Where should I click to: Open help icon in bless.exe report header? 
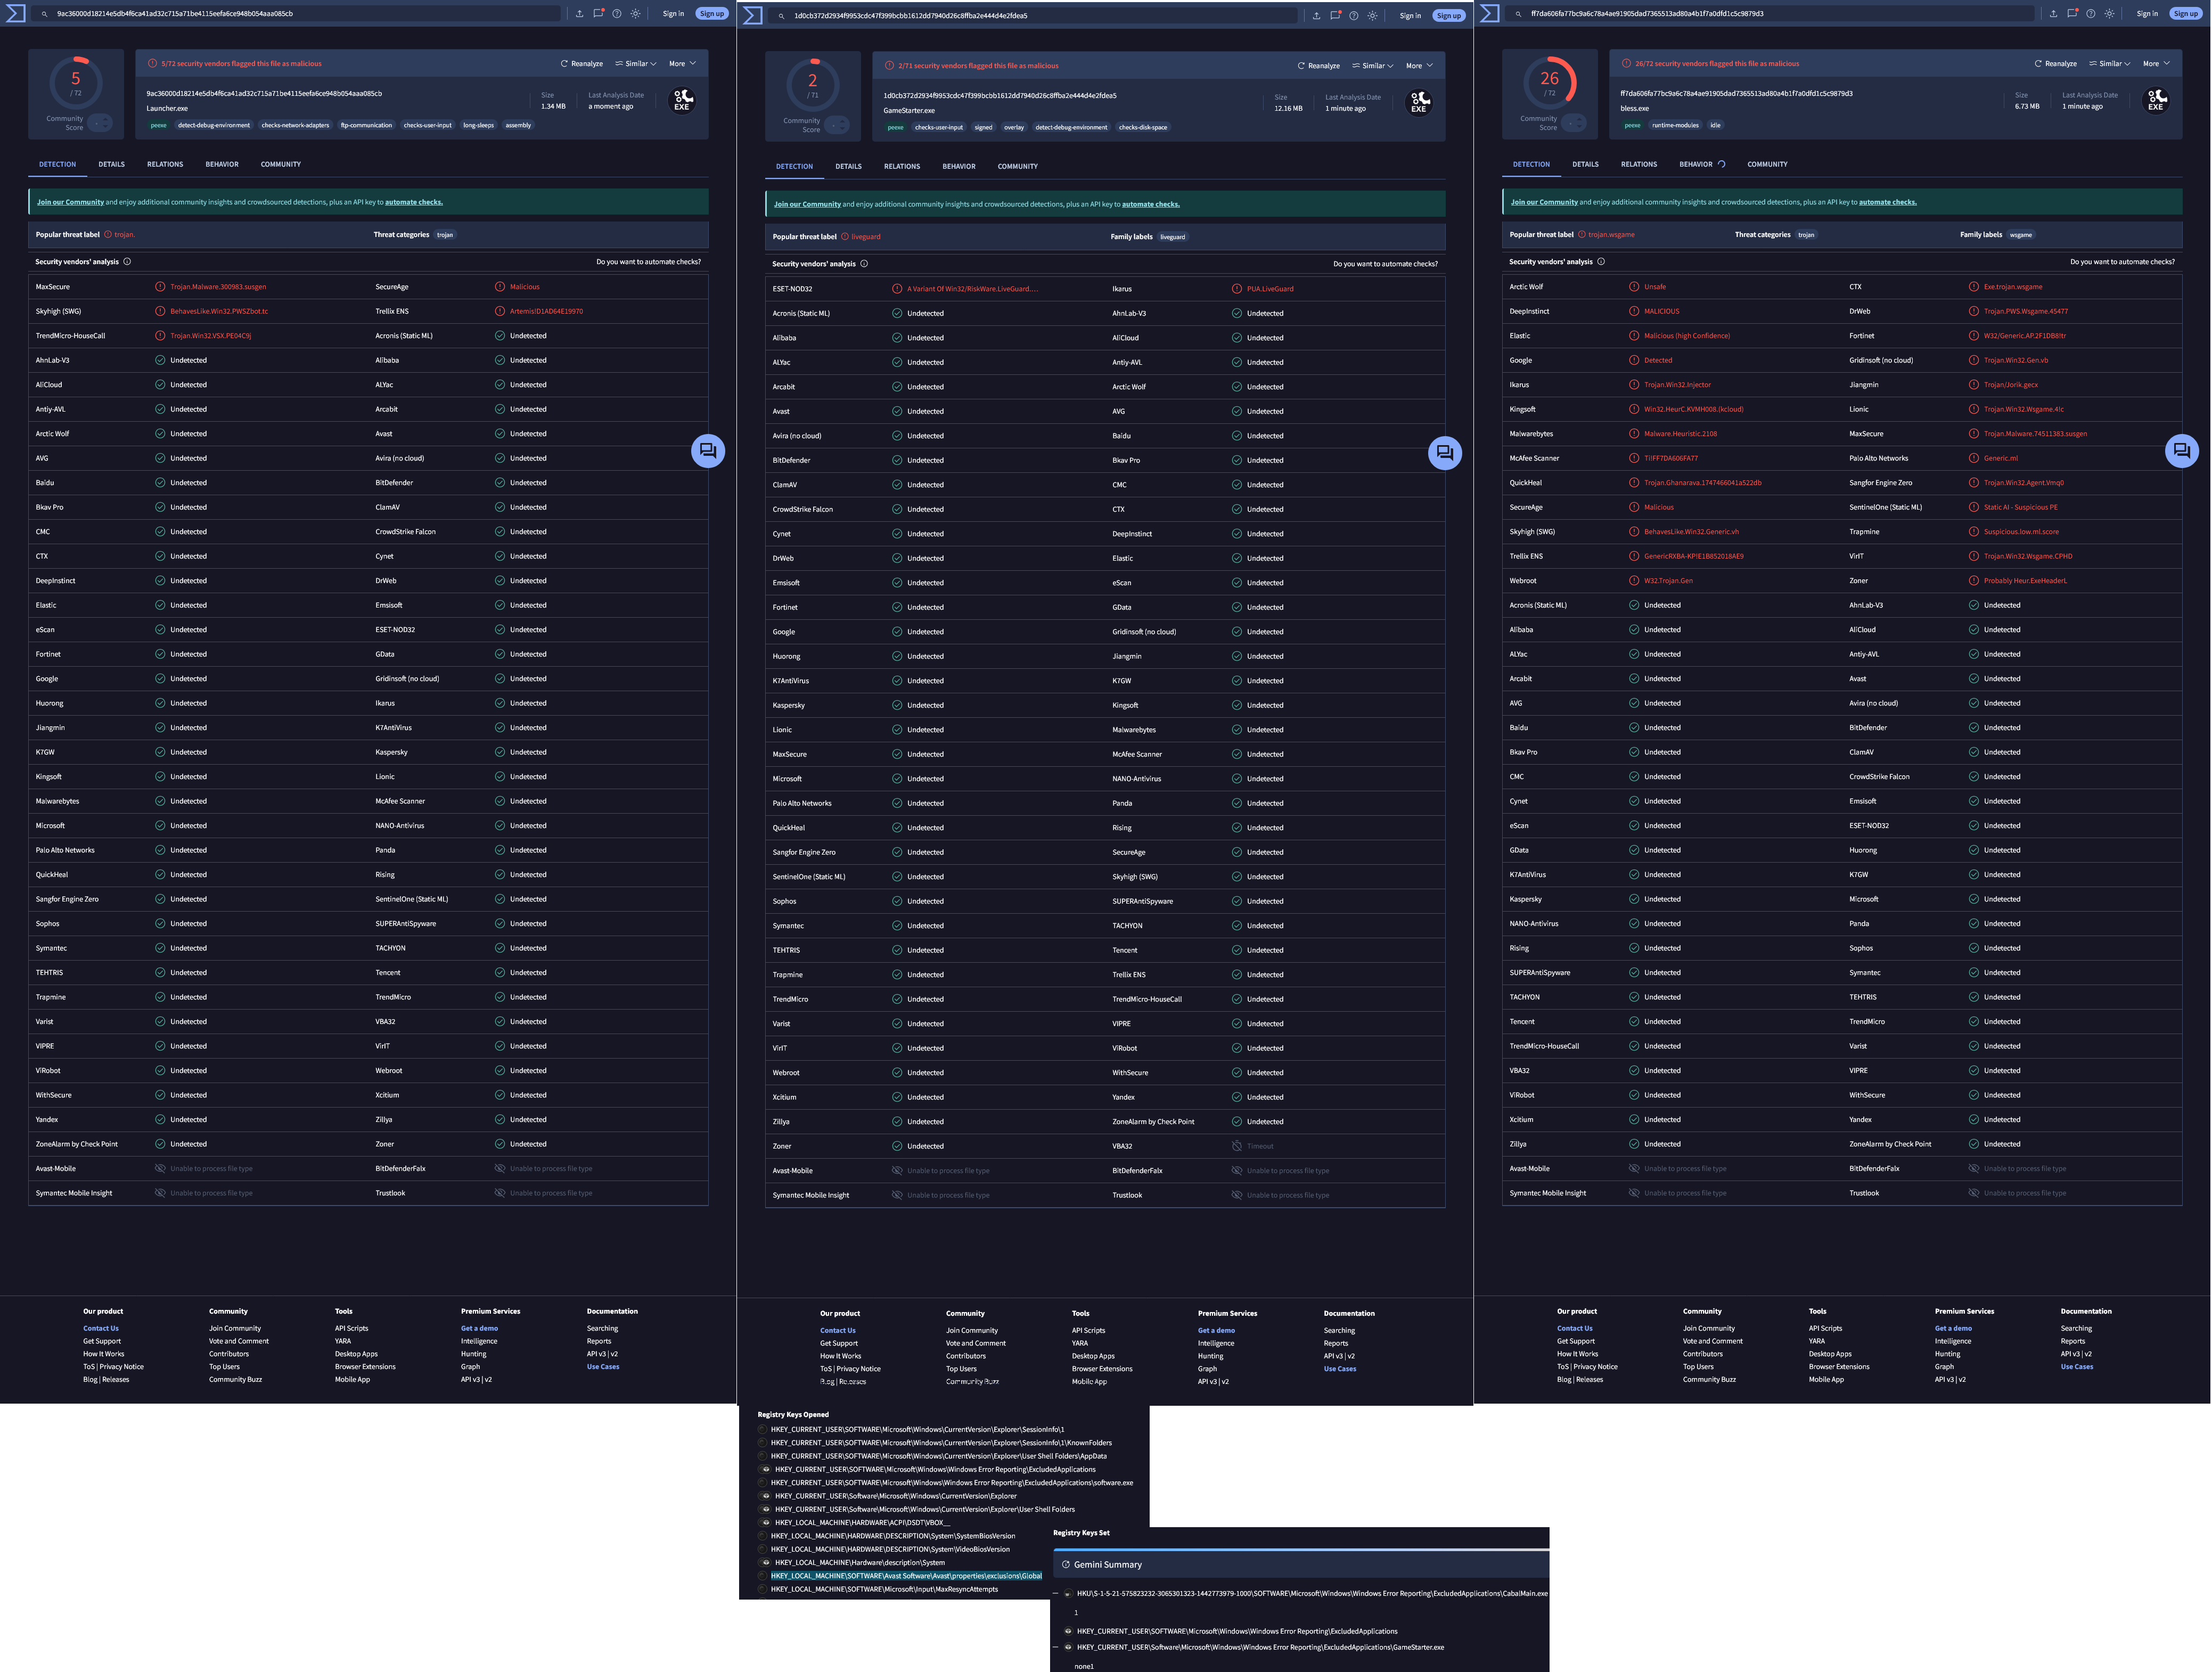coord(2091,14)
